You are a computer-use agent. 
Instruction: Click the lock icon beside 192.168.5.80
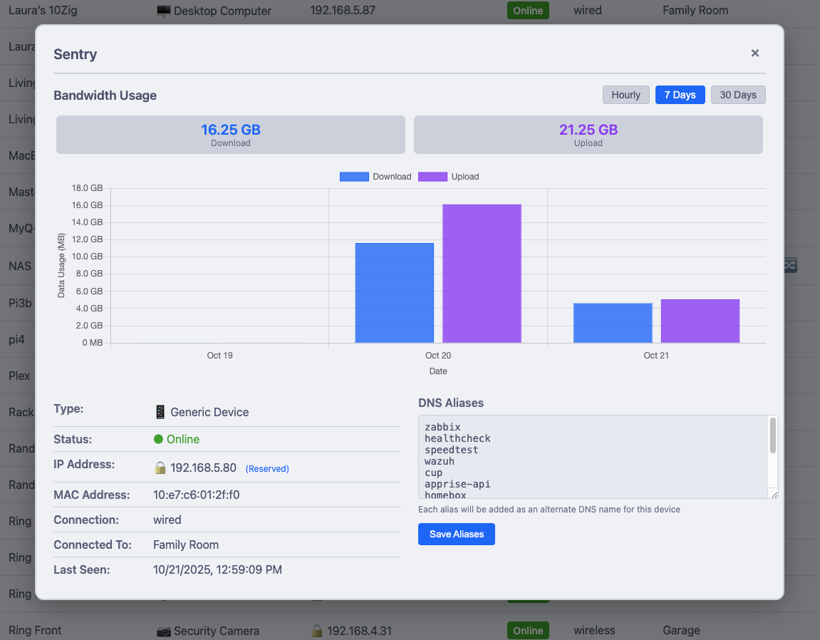[x=160, y=468]
